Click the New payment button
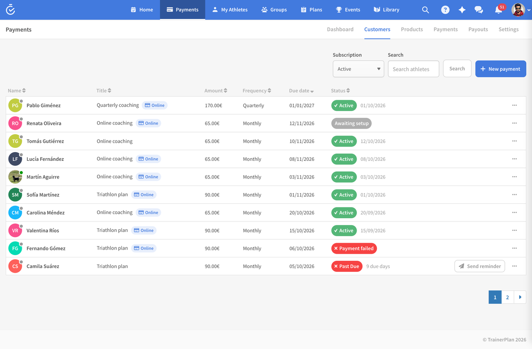 click(x=501, y=69)
